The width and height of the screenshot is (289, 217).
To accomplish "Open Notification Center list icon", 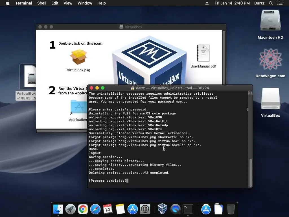I will 280,3.
